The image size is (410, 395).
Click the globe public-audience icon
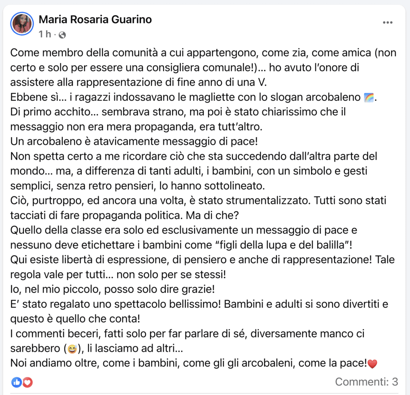click(x=62, y=35)
